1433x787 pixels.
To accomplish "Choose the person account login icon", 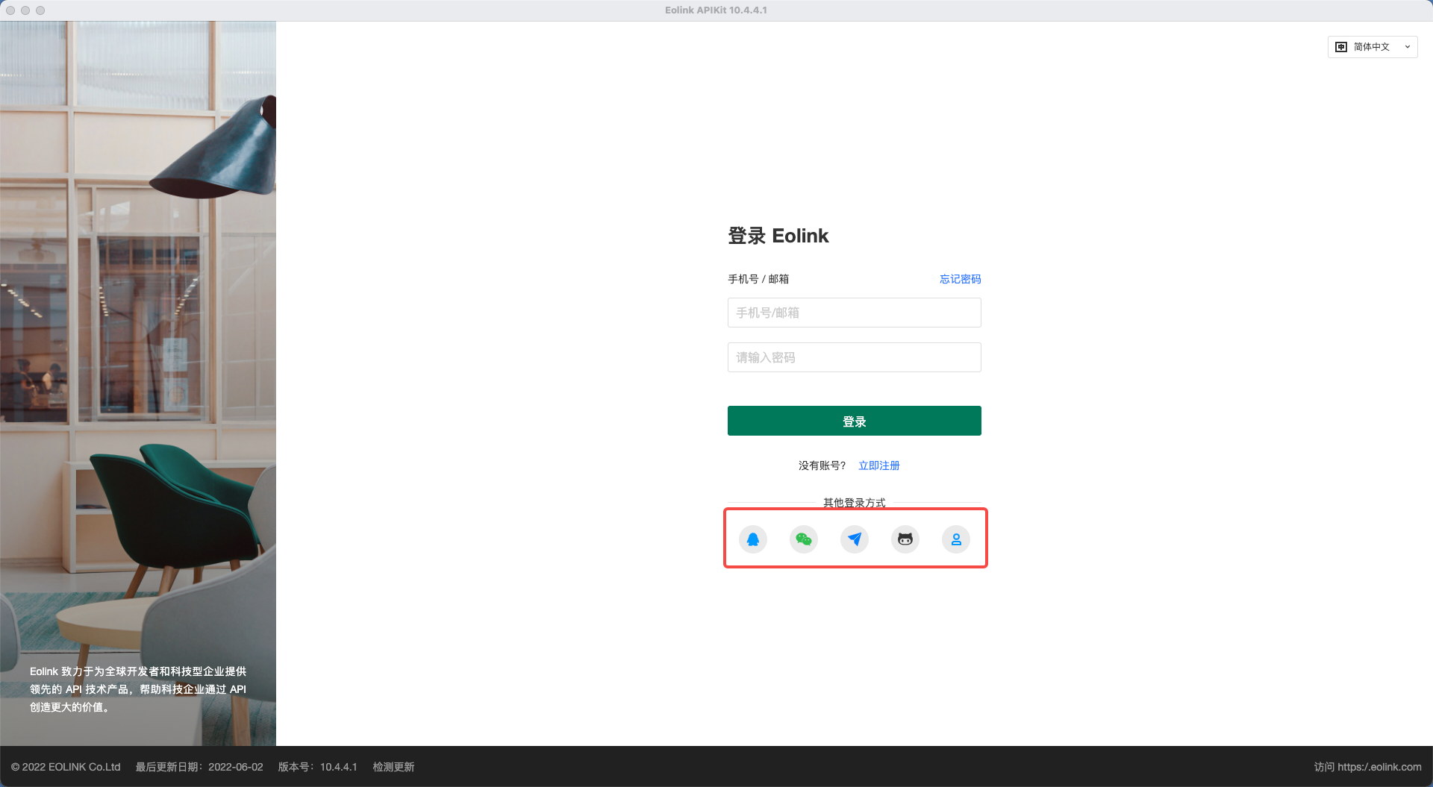I will tap(956, 539).
